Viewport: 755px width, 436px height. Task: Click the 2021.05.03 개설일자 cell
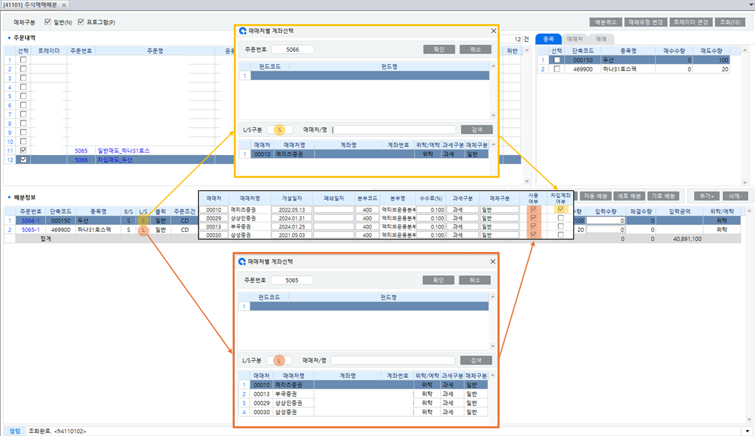291,235
